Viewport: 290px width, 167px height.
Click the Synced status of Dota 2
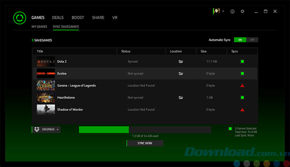coord(133,62)
